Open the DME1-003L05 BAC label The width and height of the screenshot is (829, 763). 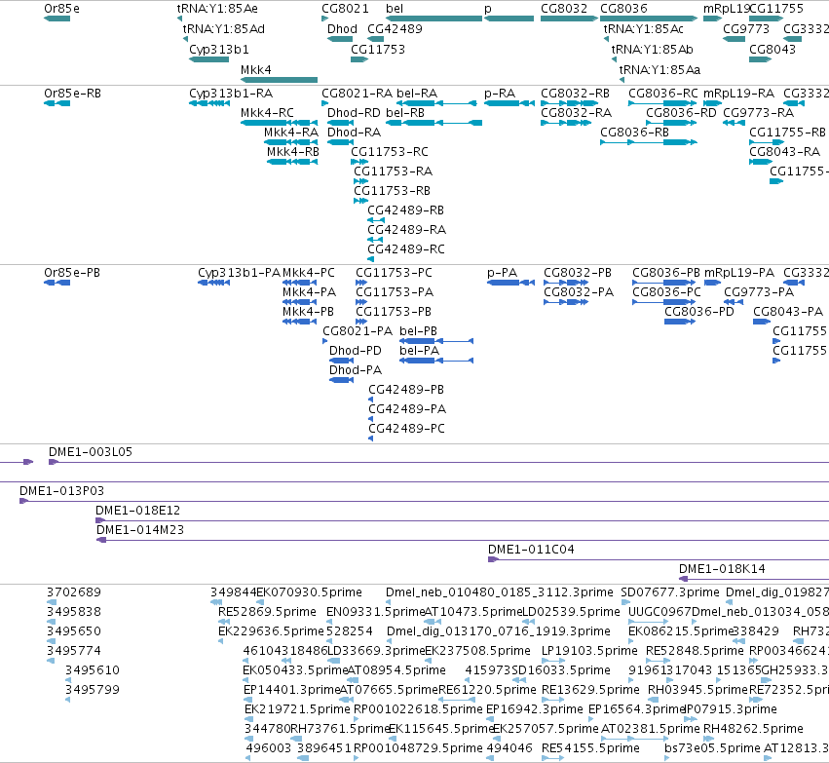coord(91,452)
